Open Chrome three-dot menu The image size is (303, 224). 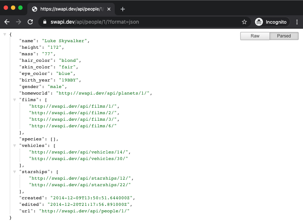(297, 22)
